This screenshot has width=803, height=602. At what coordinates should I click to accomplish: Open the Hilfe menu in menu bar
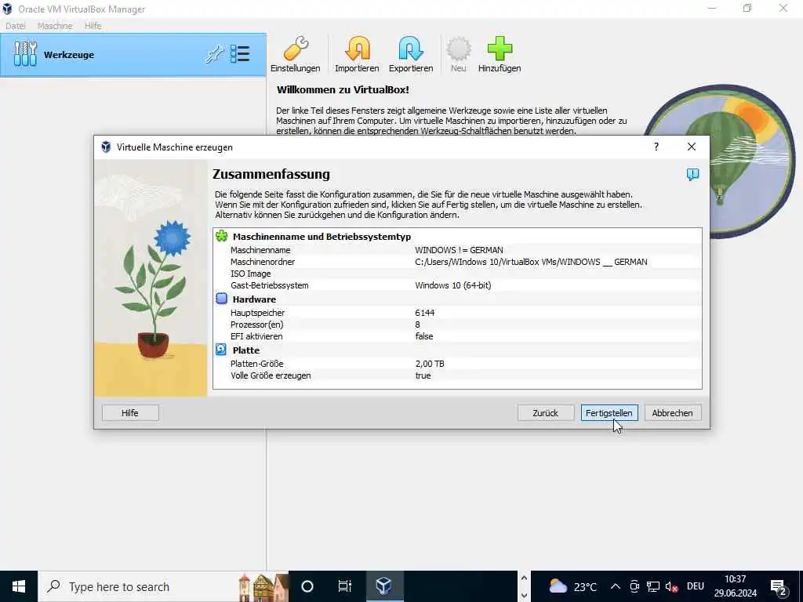tap(93, 26)
